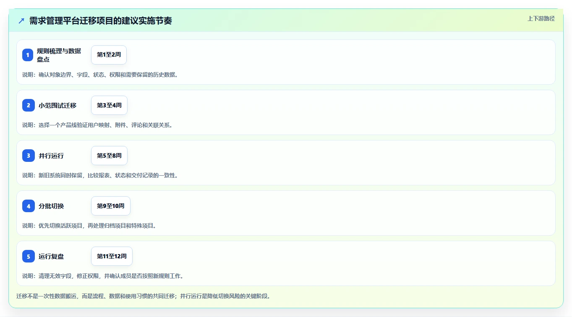Click step number badge 1

pos(28,55)
